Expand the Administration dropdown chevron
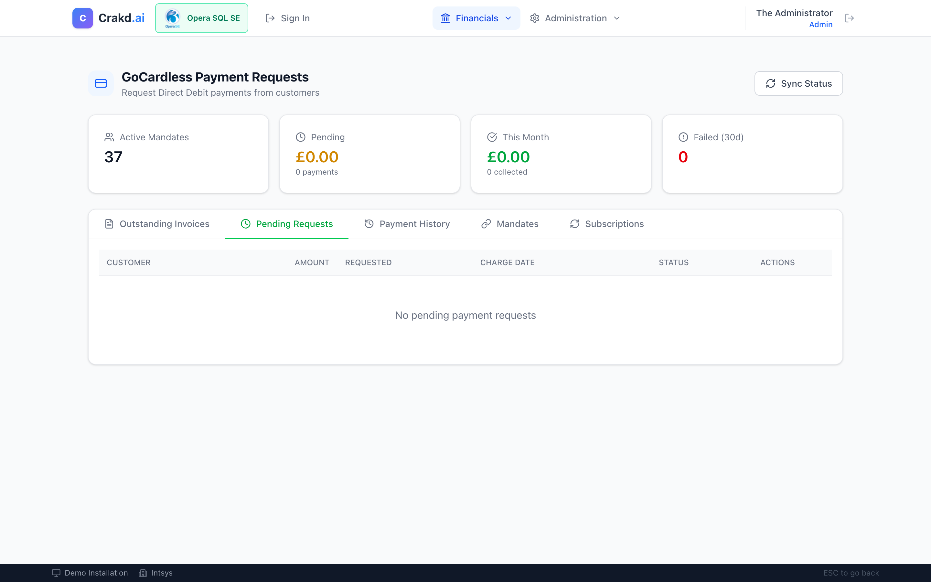This screenshot has width=931, height=582. (617, 18)
